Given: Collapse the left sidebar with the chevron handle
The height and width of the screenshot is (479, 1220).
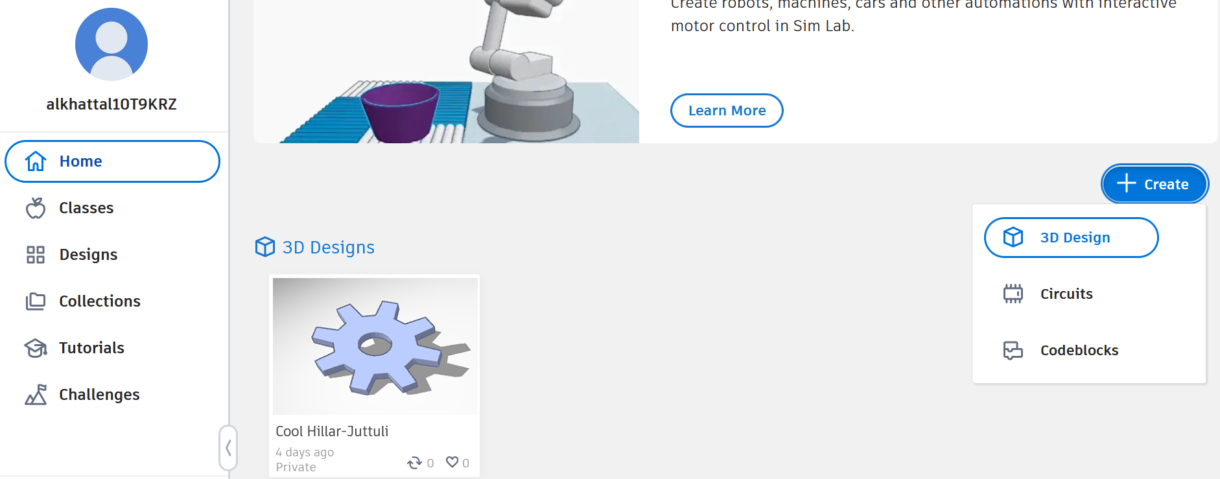Looking at the screenshot, I should pos(228,447).
